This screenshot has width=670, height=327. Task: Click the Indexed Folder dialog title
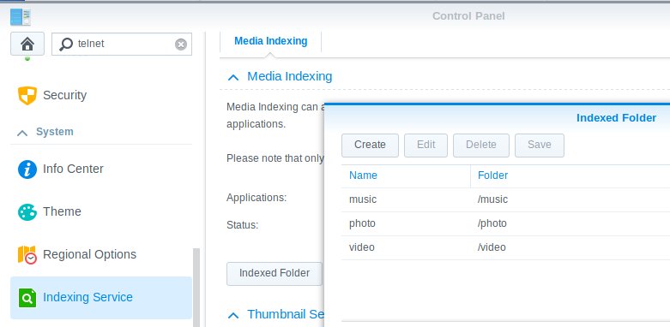coord(616,118)
